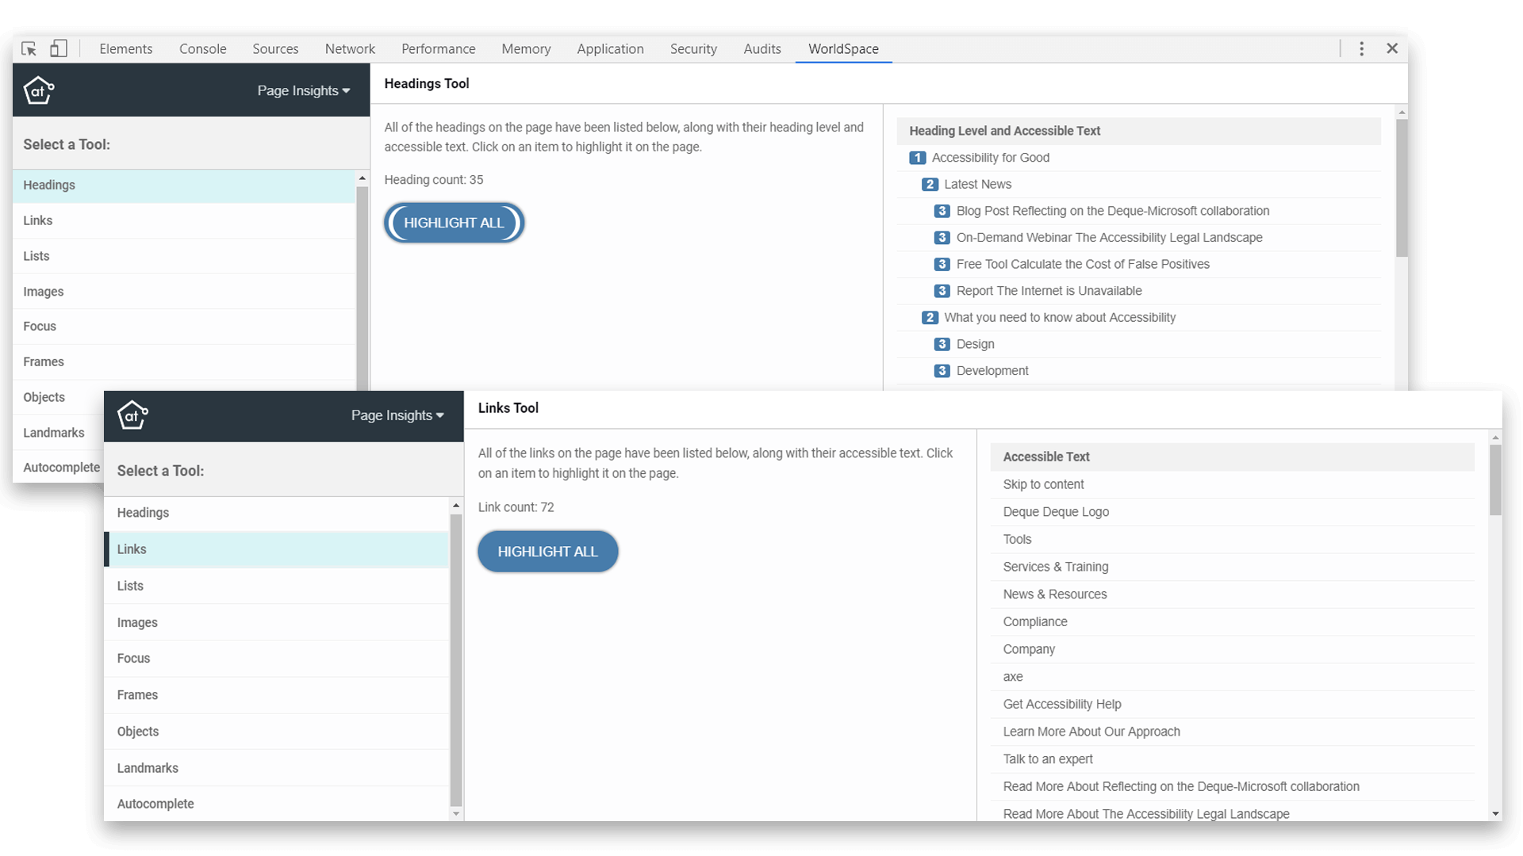Highlight What you need to know heading

point(1138,318)
